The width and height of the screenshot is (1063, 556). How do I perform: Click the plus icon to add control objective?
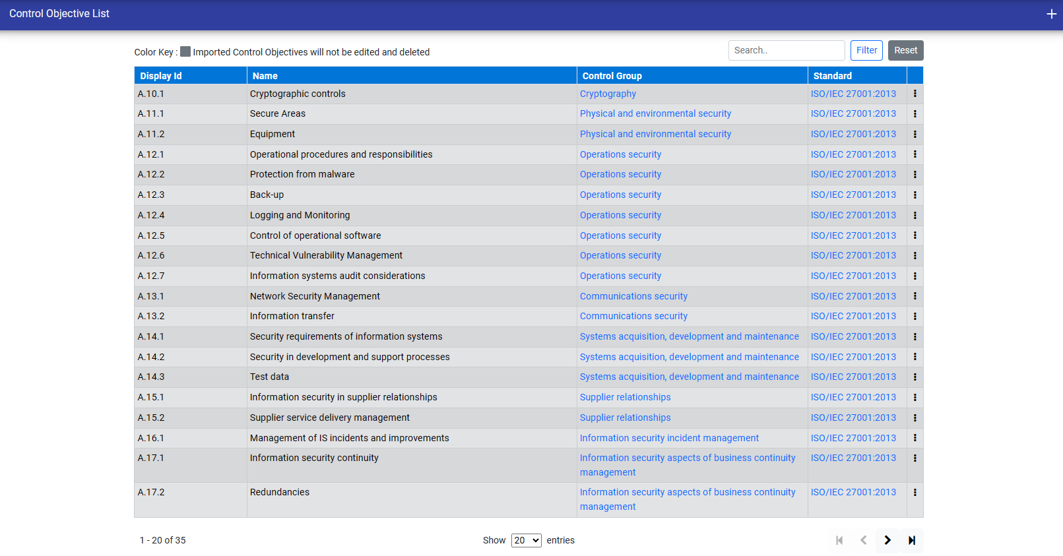coord(1051,14)
